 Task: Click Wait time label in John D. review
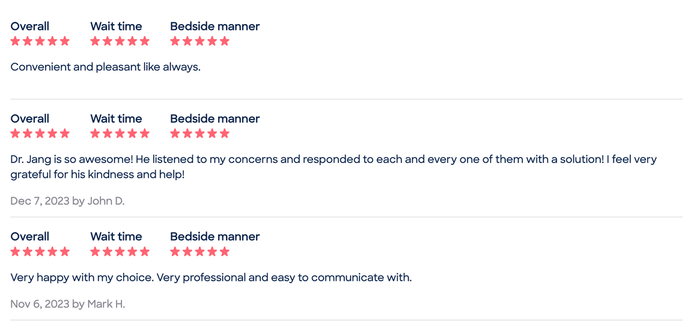[117, 118]
